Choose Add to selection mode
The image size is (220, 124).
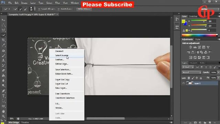(20, 9)
